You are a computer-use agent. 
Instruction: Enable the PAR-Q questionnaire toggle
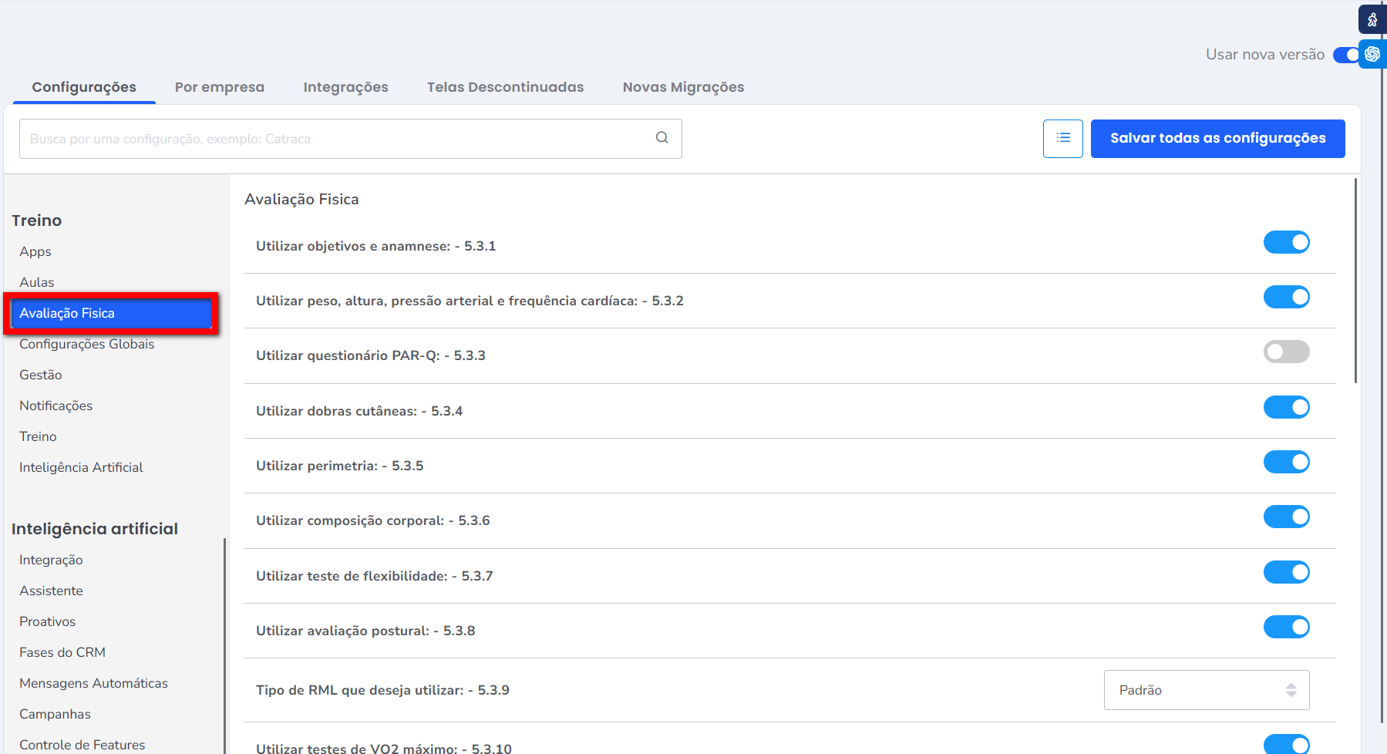click(1286, 352)
